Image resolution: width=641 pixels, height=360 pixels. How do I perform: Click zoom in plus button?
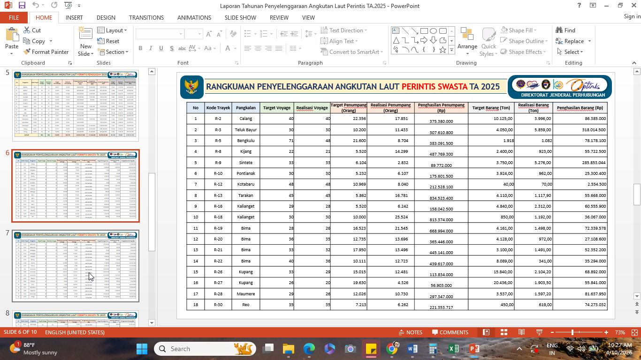click(x=606, y=332)
